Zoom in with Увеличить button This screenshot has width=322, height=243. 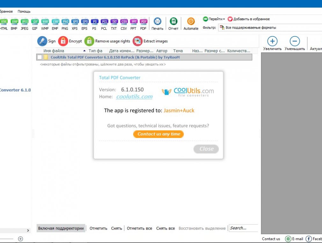(272, 43)
